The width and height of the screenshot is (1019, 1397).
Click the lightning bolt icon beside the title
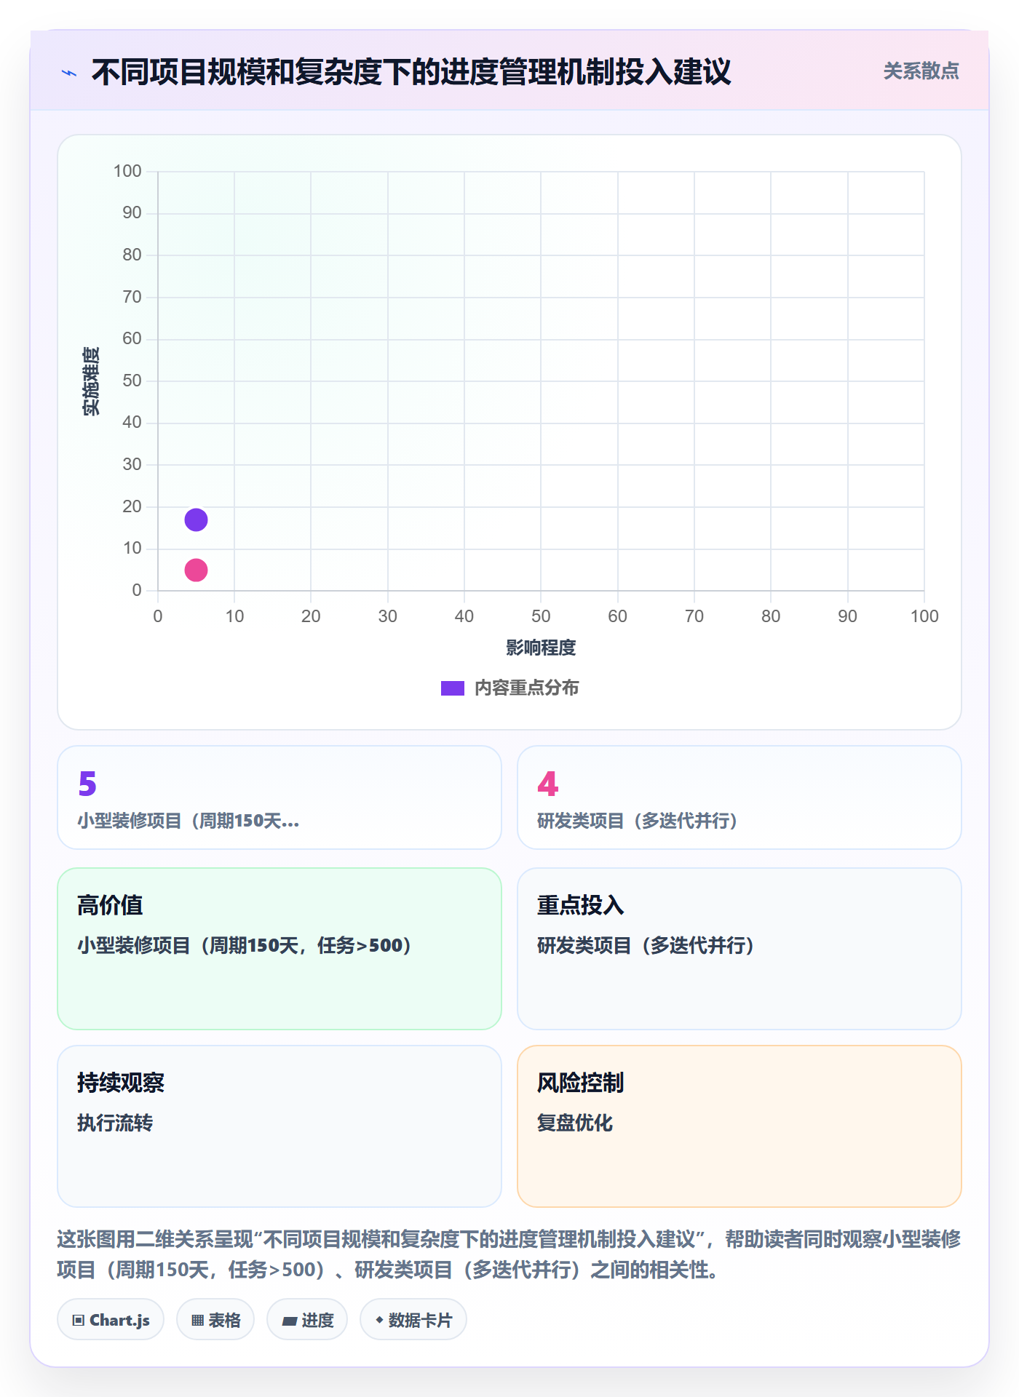[x=69, y=73]
